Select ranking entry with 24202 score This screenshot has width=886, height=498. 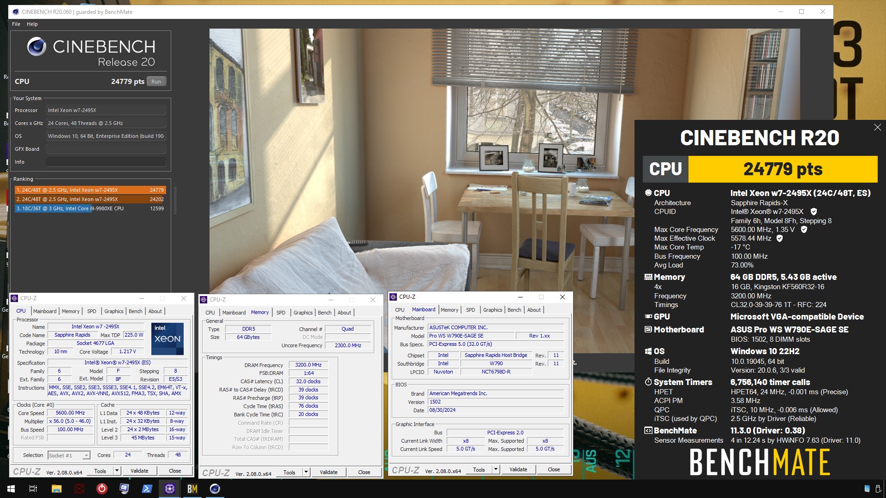[90, 199]
